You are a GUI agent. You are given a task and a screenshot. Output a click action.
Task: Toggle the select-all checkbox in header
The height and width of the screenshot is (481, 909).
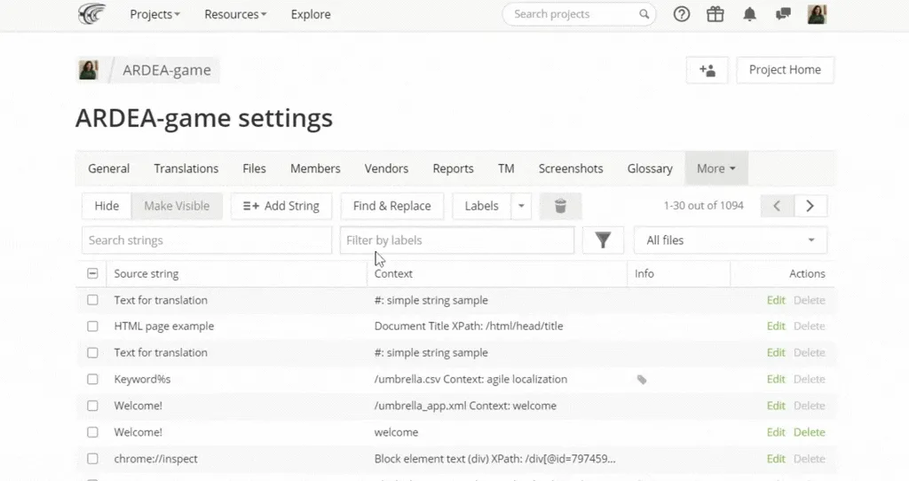click(93, 274)
